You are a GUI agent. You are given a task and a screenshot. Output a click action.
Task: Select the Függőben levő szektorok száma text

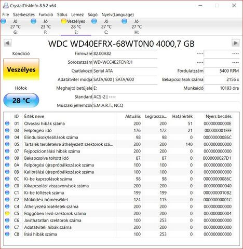point(55,214)
